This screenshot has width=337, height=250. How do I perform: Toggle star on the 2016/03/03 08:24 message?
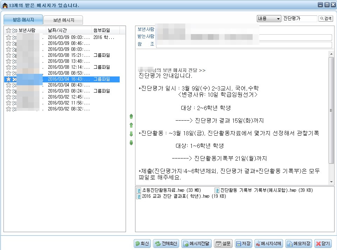pos(9,91)
